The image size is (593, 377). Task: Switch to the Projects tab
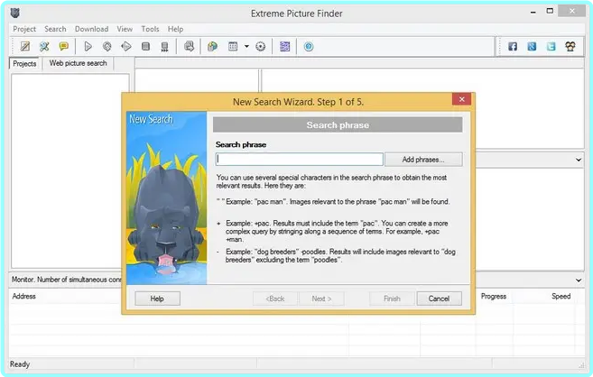[x=24, y=63]
